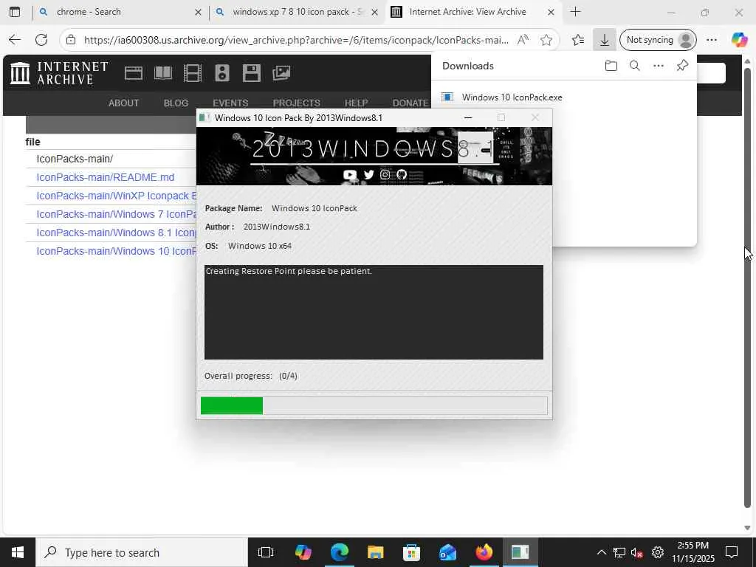The height and width of the screenshot is (567, 756).
Task: Close the chrome - Search tab
Action: click(198, 12)
